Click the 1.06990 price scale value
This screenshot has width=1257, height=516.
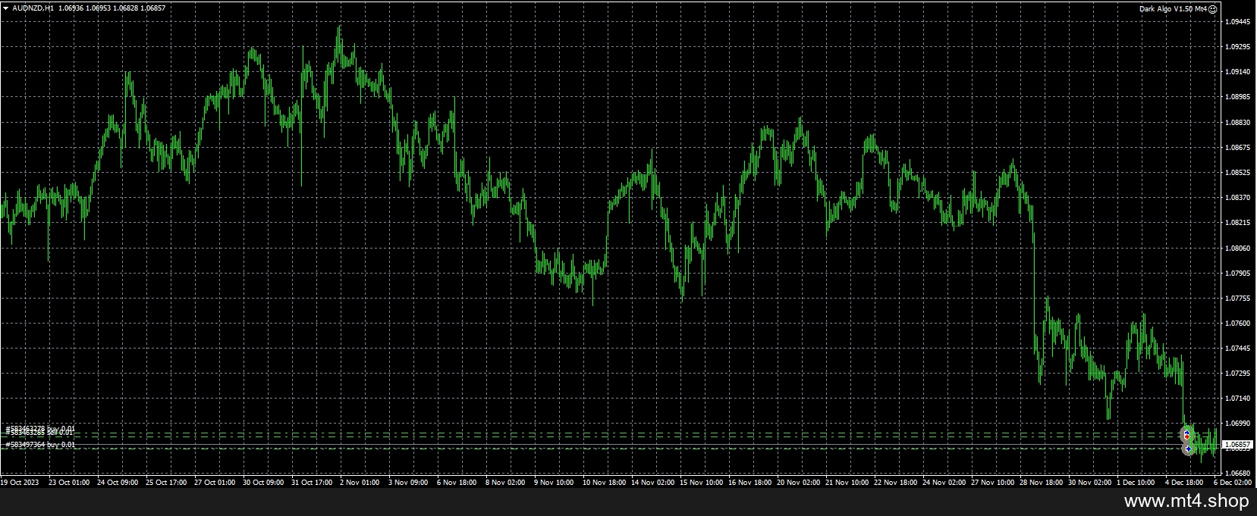(1238, 424)
